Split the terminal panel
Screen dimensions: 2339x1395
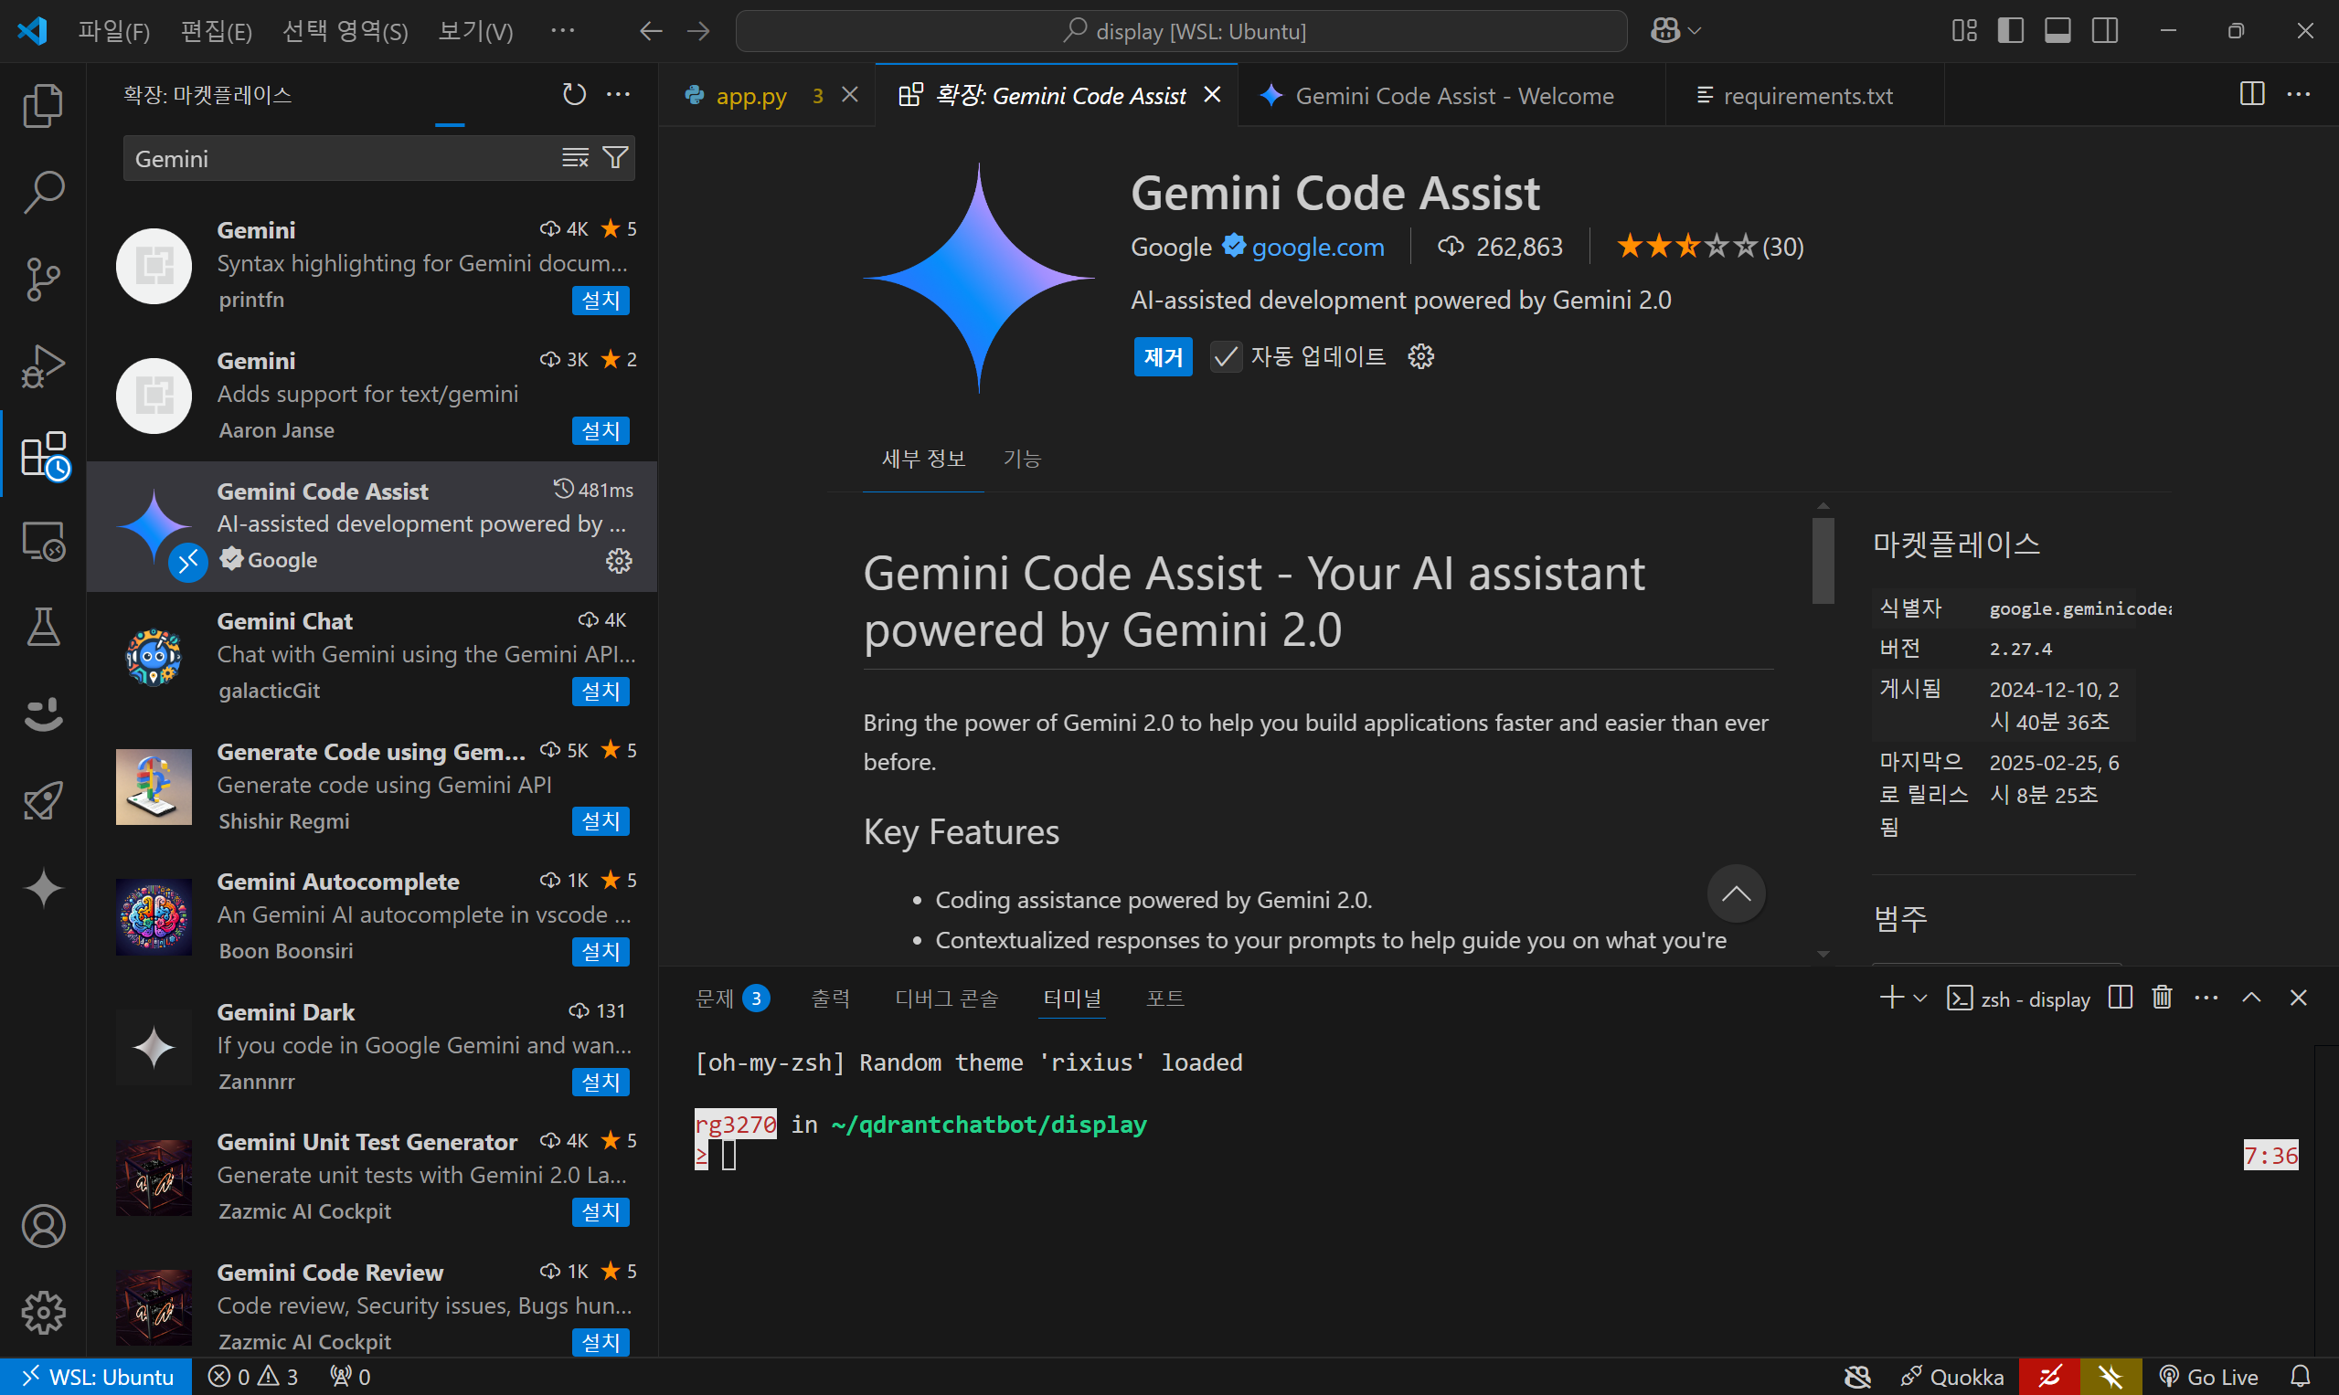point(2120,998)
